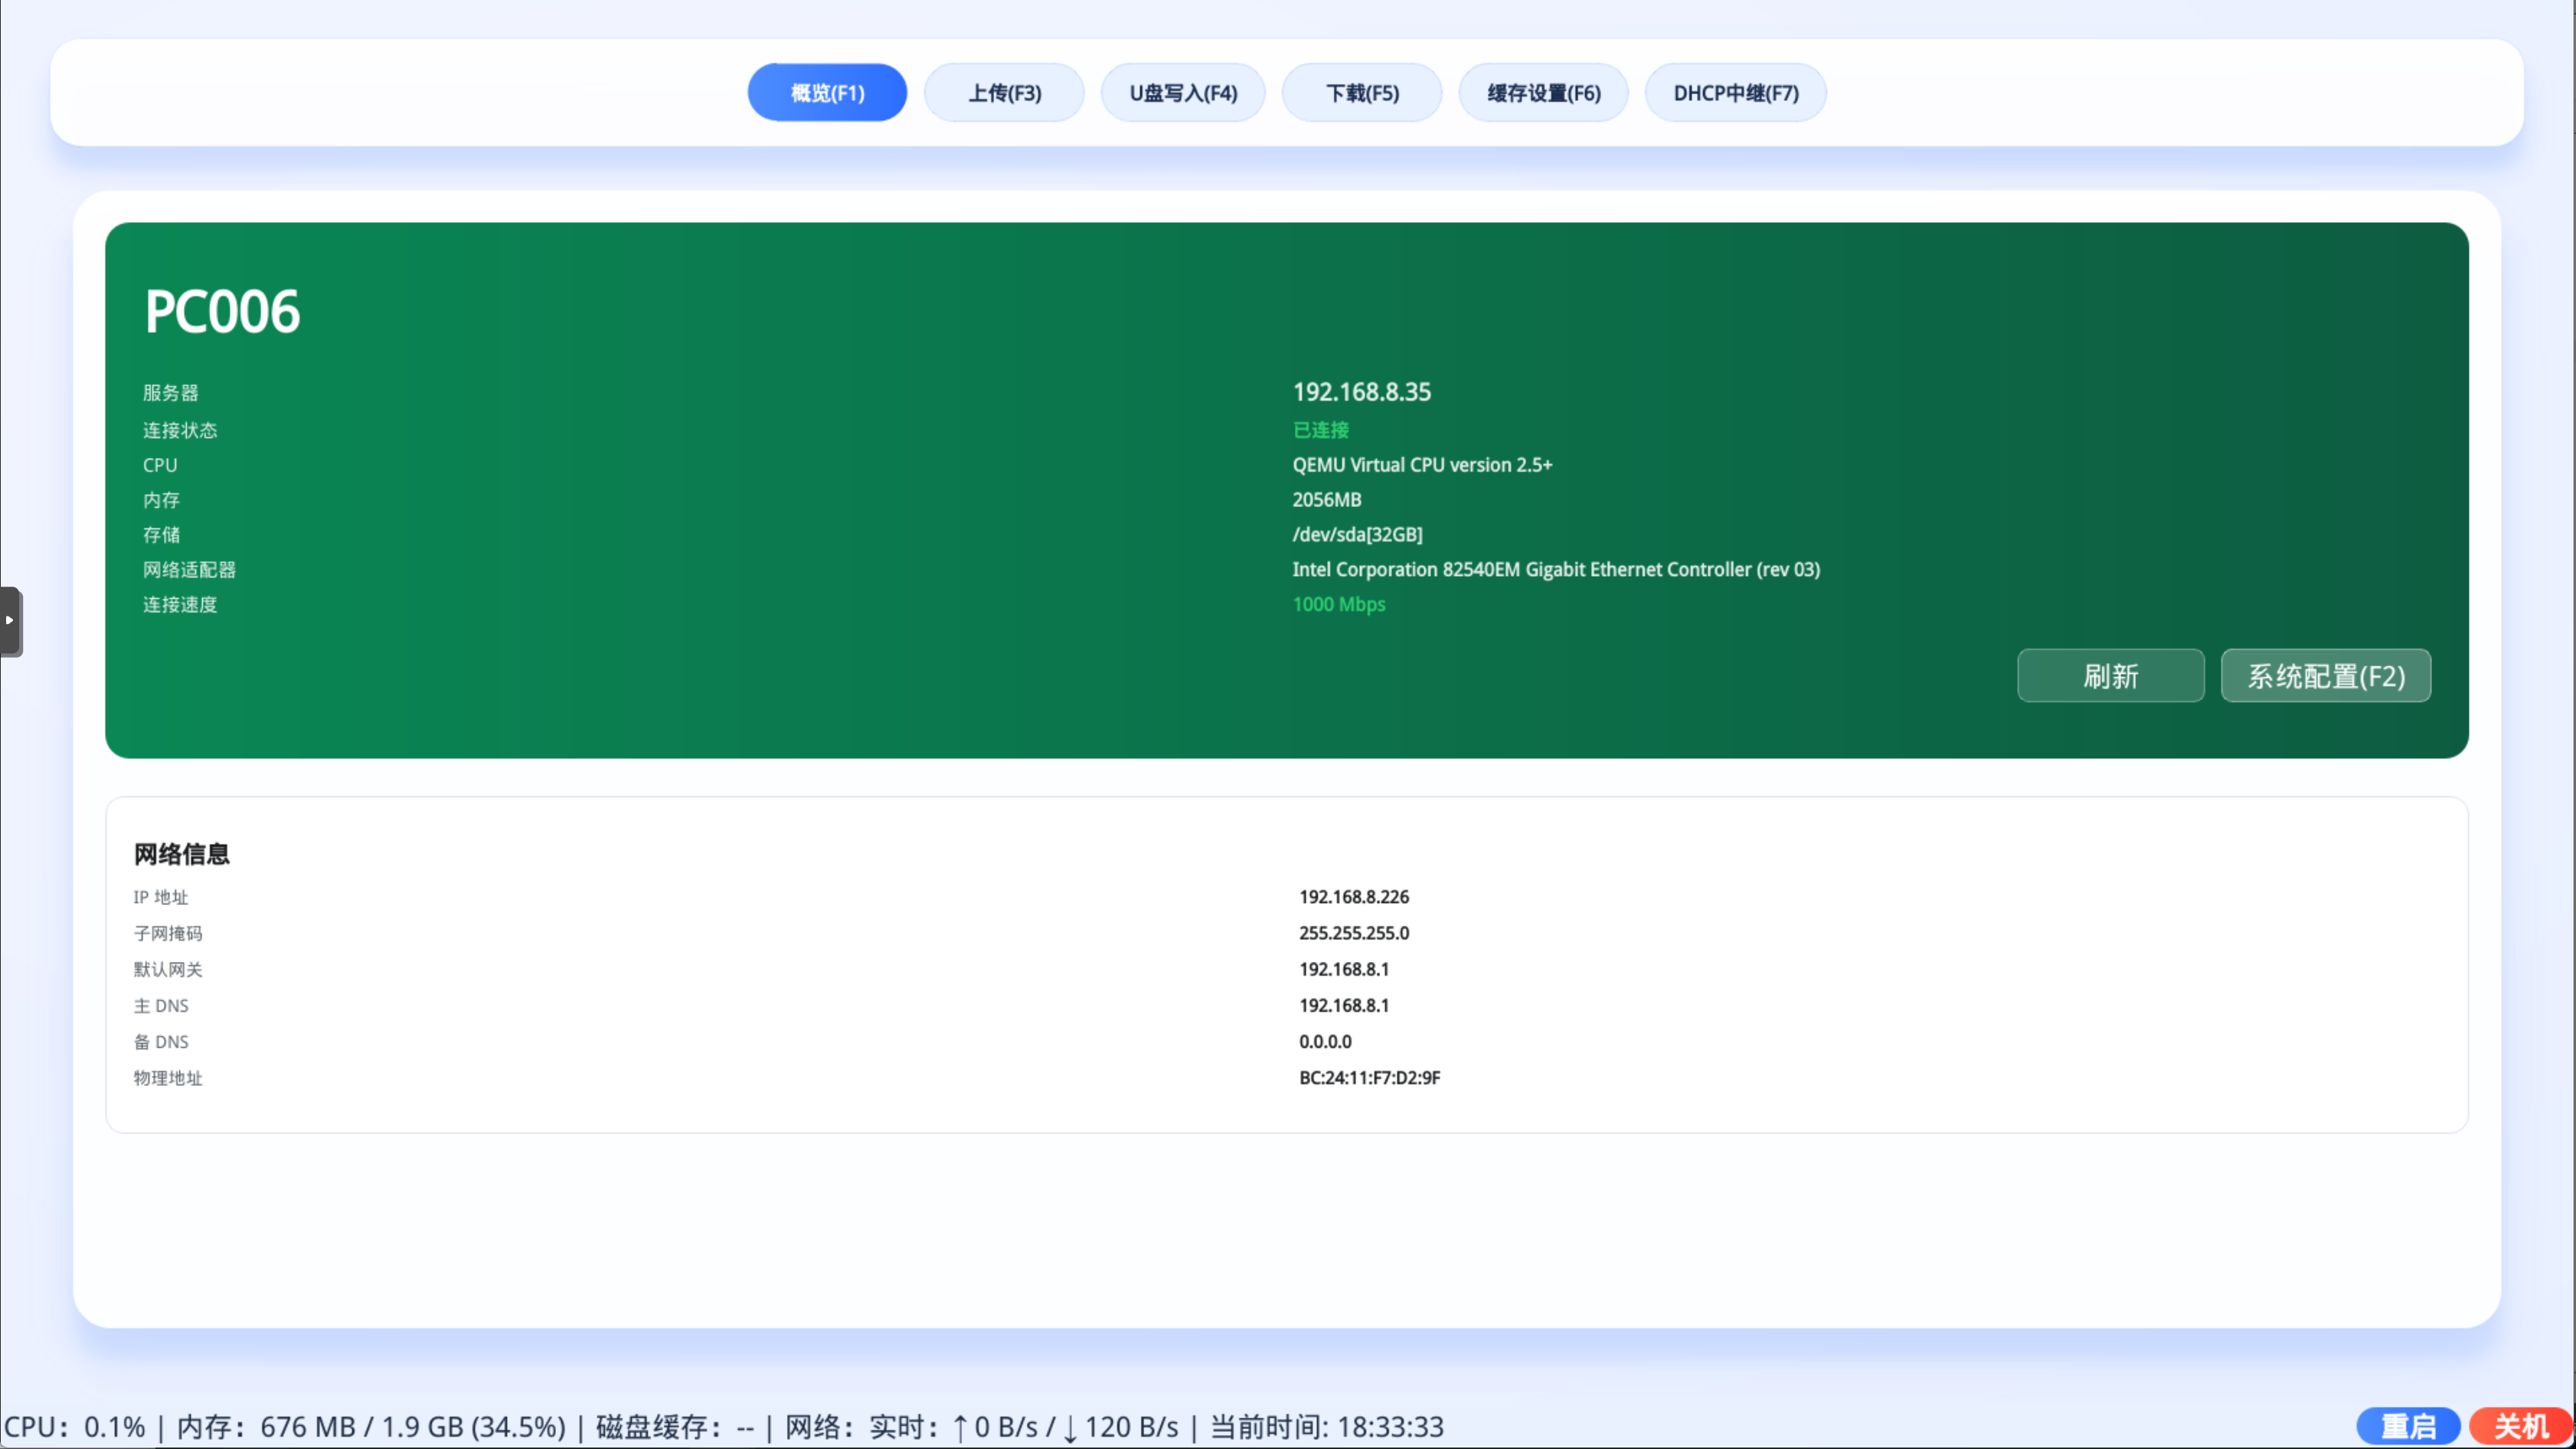Click the PC006 hostname title
2576x1449 pixels.
(221, 310)
